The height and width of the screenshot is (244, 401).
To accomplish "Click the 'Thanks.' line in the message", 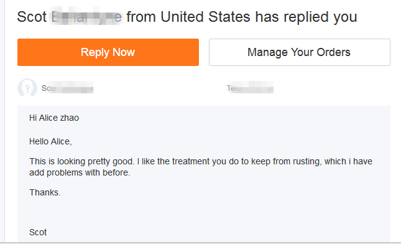I will [x=45, y=192].
